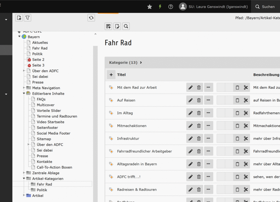Click the search magnifier in the docheader
The image size is (280, 202).
tap(126, 26)
